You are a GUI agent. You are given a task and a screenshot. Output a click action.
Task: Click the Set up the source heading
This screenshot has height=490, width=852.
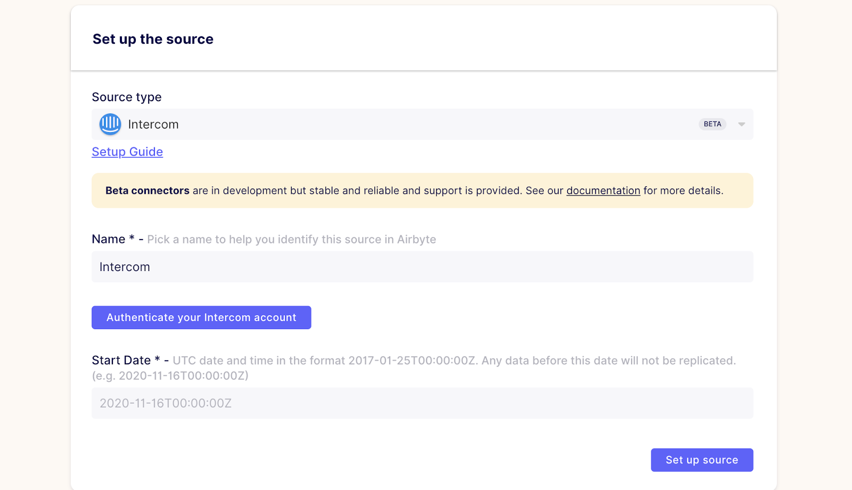(152, 38)
